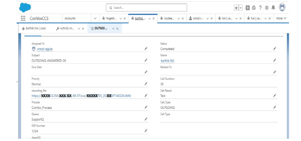Edit the Status field pencil icon
Image resolution: width=301 pixels, height=141 pixels.
(x=275, y=49)
